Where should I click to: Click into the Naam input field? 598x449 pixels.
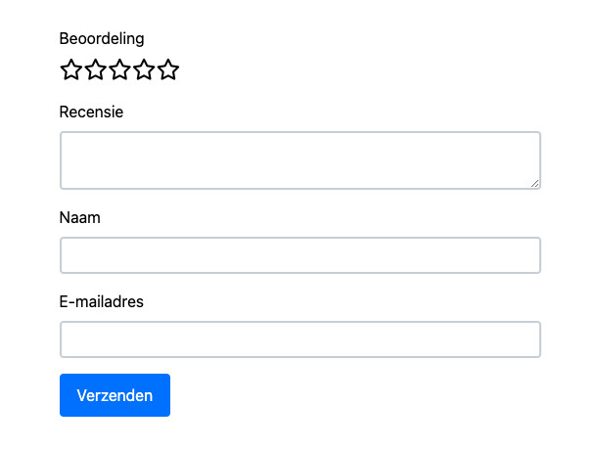pyautogui.click(x=299, y=255)
